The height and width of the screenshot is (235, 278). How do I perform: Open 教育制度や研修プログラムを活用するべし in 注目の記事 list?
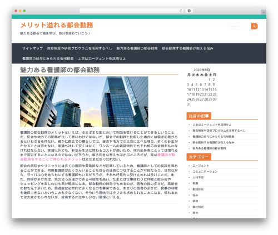[x=219, y=131]
